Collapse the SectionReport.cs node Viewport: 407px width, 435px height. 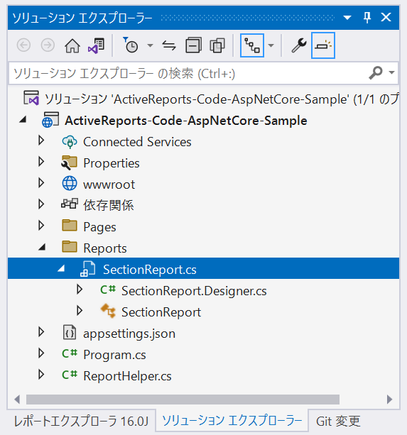(x=61, y=268)
